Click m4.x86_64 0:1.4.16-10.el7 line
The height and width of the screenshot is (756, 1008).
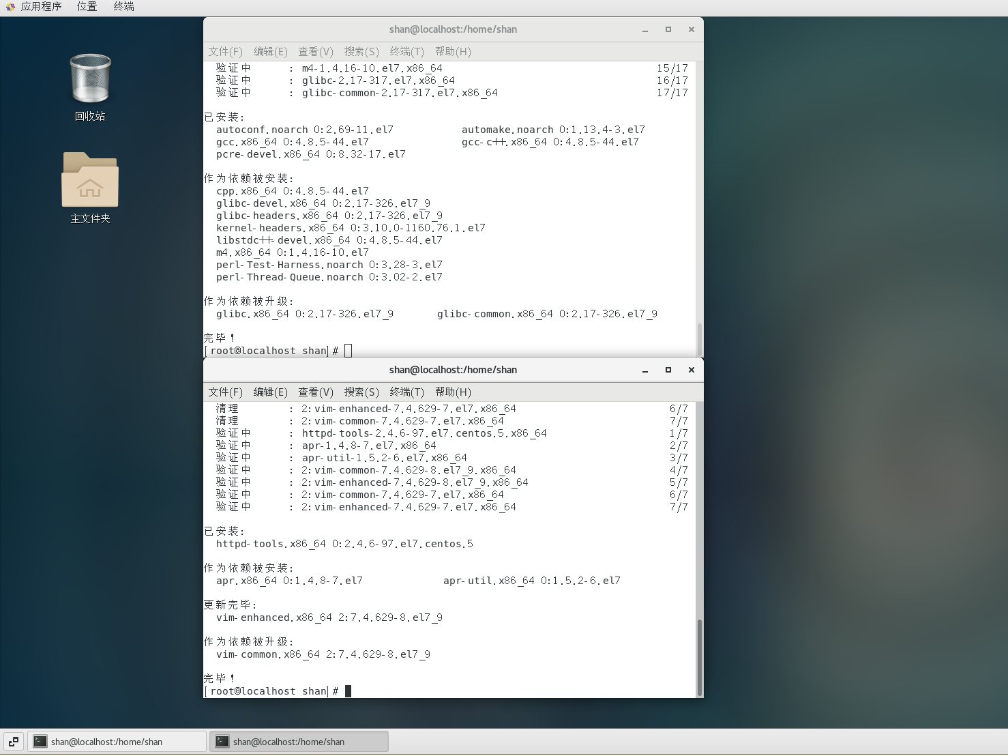(293, 252)
